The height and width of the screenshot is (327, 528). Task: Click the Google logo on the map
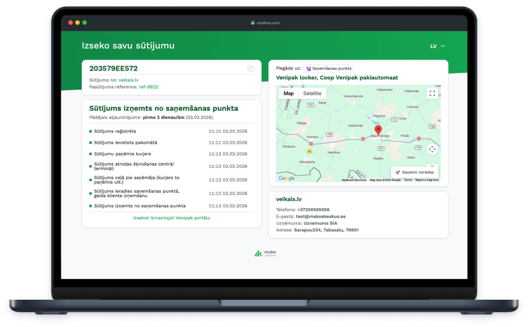point(287,178)
